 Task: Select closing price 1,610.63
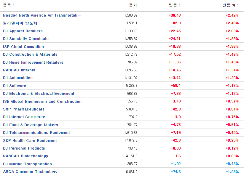coord(131,133)
